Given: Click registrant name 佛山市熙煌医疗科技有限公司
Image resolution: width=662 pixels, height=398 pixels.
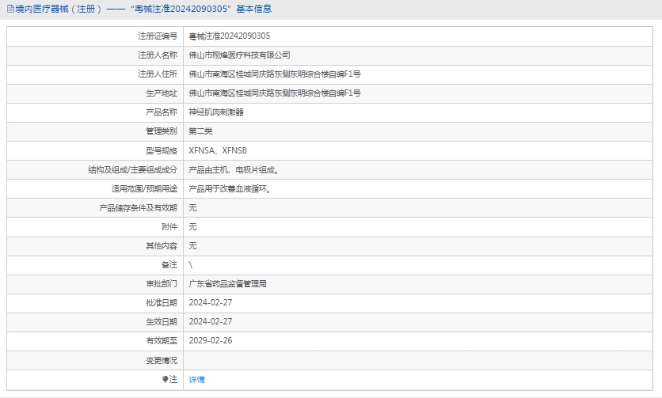Looking at the screenshot, I should tap(239, 55).
